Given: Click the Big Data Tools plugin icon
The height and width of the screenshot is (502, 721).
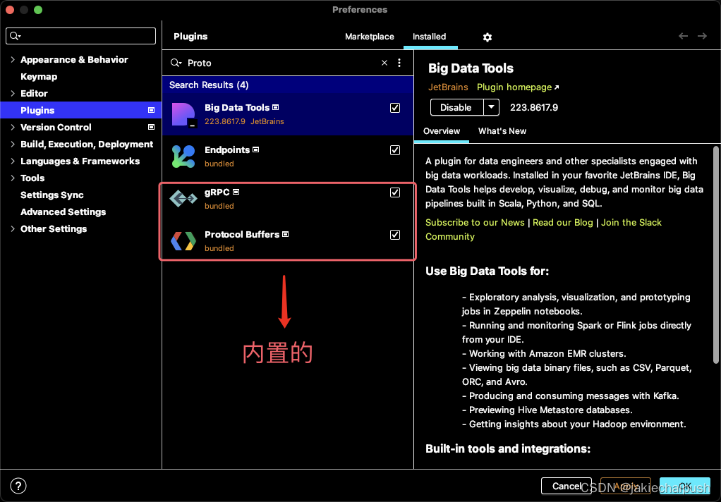Looking at the screenshot, I should click(x=184, y=114).
